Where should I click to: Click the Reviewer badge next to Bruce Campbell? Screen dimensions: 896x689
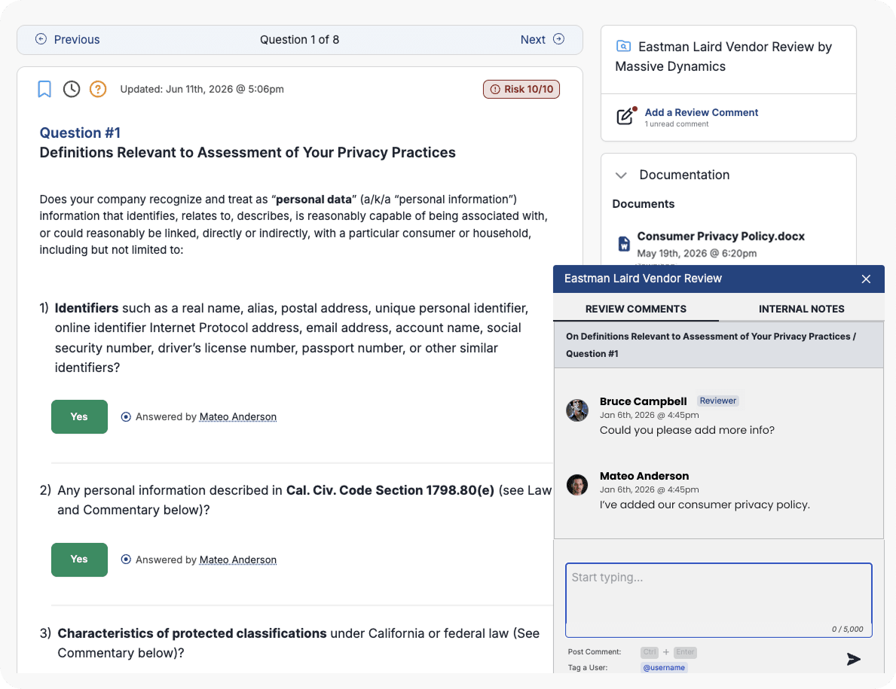point(717,401)
